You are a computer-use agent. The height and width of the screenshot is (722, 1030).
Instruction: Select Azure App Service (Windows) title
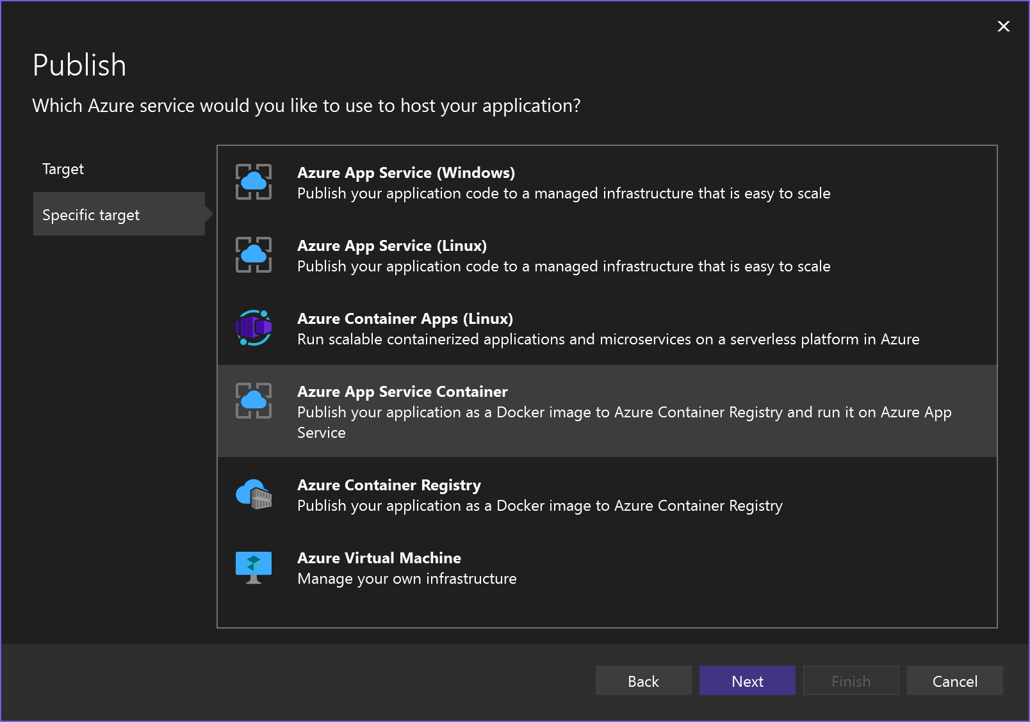coord(406,173)
